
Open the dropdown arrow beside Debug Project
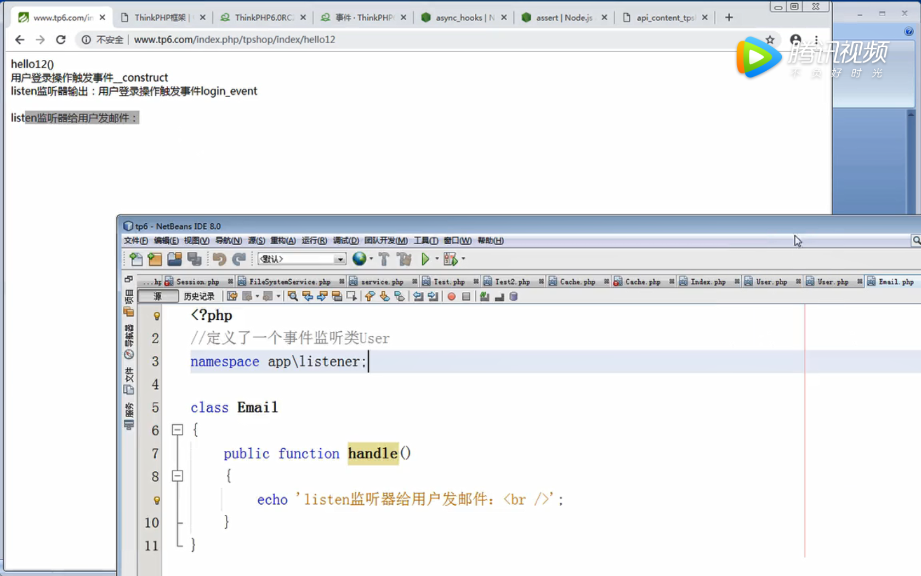(463, 258)
